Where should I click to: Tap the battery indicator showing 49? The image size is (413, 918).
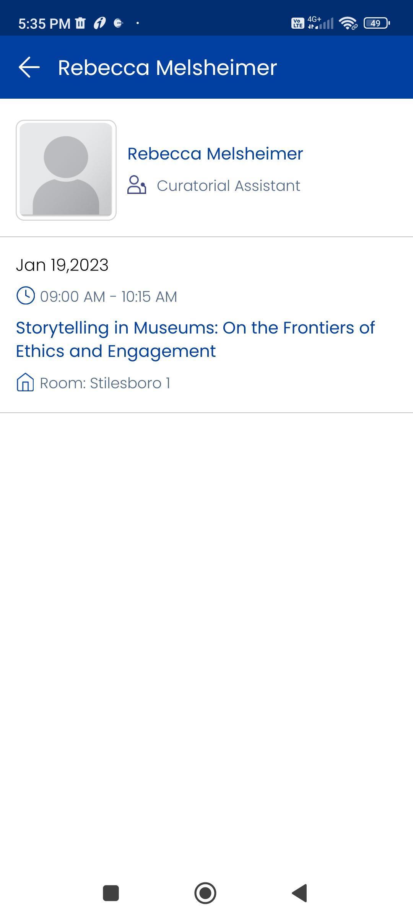tap(377, 23)
